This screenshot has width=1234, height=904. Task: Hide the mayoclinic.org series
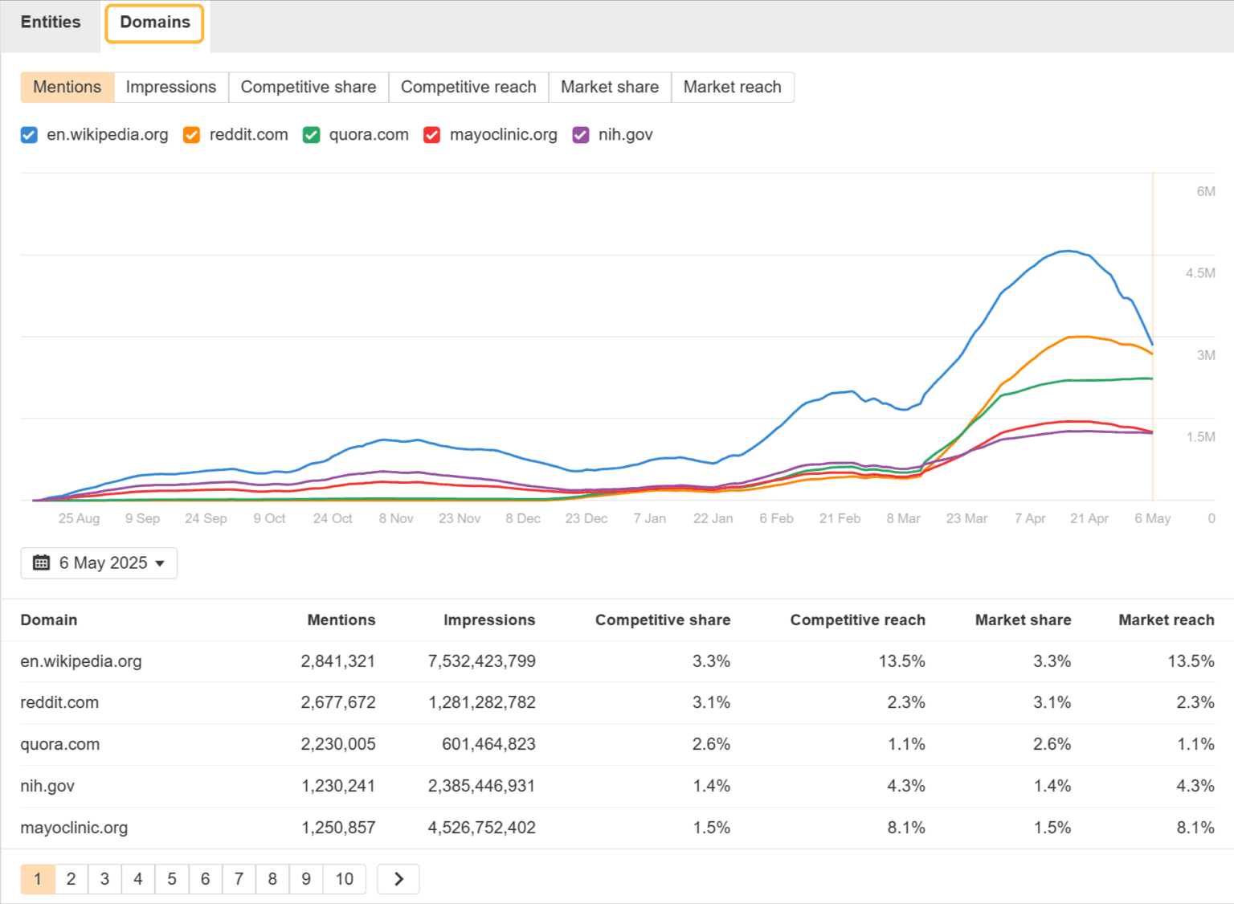[x=431, y=135]
